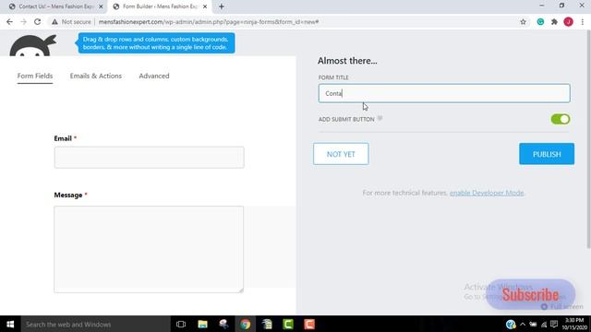Screen dimensions: 591x332
Task: Click the browser forward arrow
Action: point(23,22)
